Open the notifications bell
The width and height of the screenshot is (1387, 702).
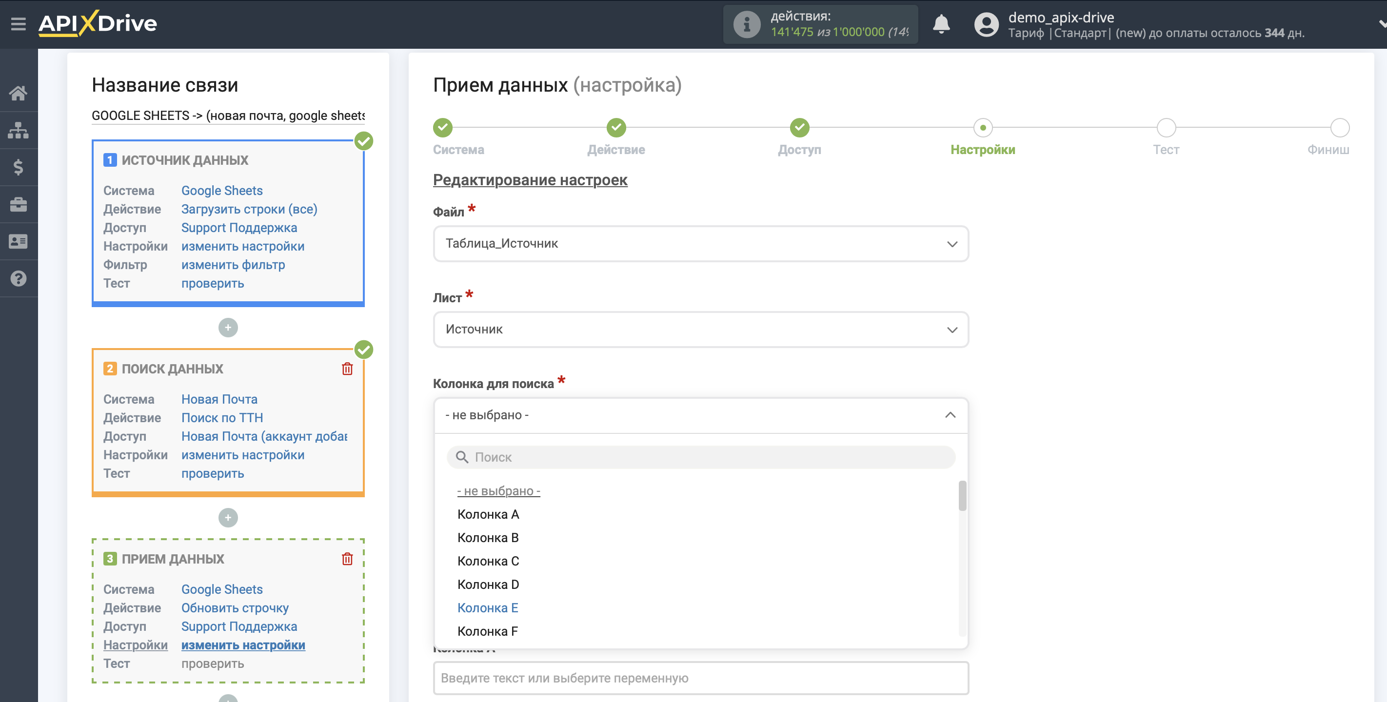pos(941,24)
